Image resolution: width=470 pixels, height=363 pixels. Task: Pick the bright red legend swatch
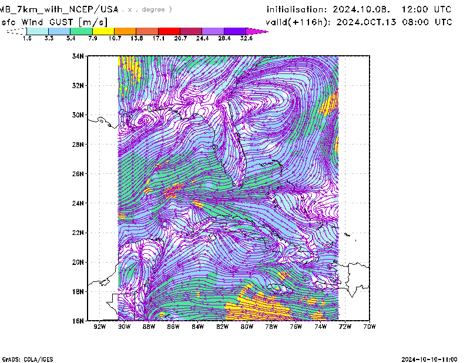point(169,31)
